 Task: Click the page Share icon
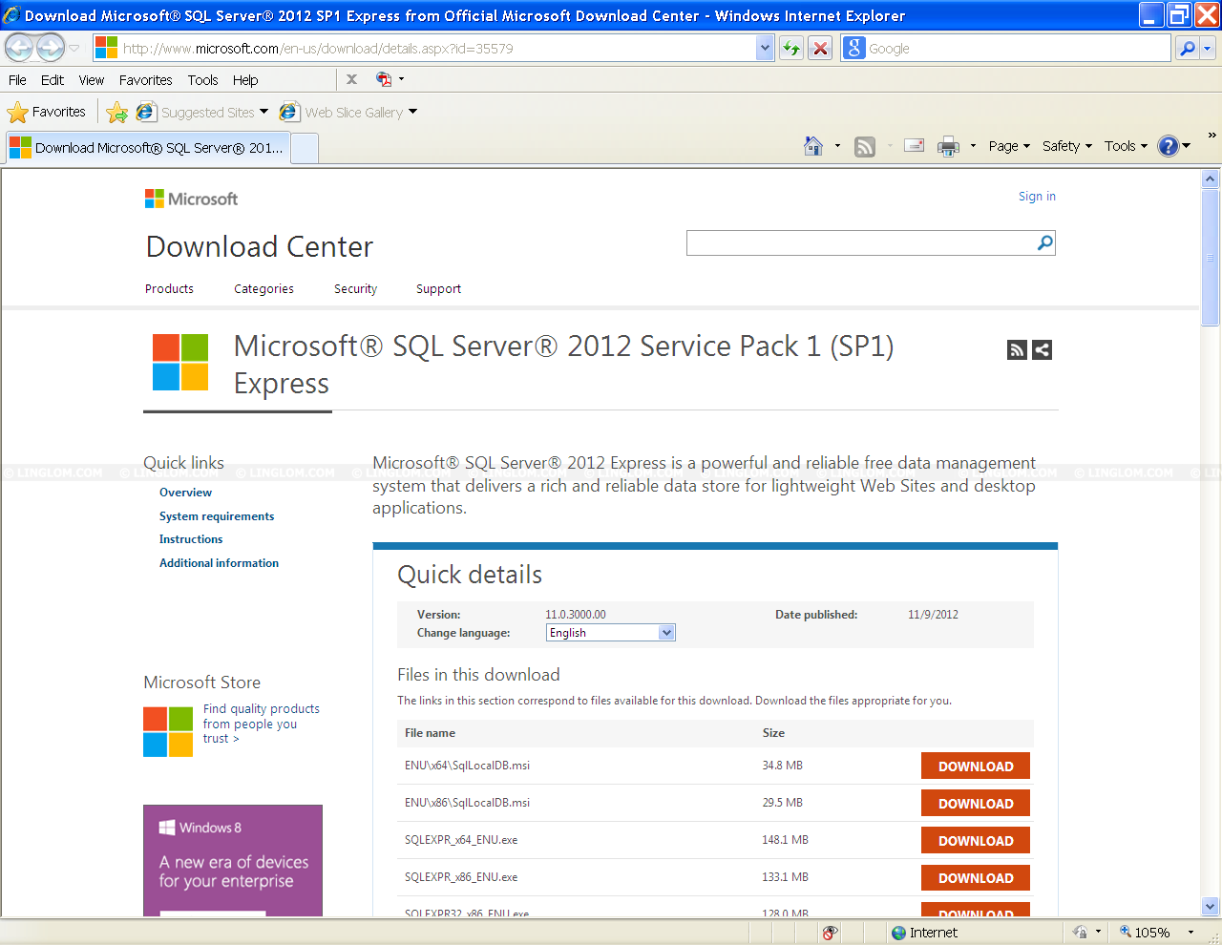coord(1042,349)
